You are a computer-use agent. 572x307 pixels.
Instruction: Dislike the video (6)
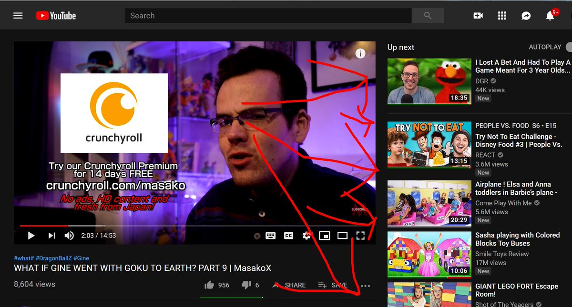[250, 285]
